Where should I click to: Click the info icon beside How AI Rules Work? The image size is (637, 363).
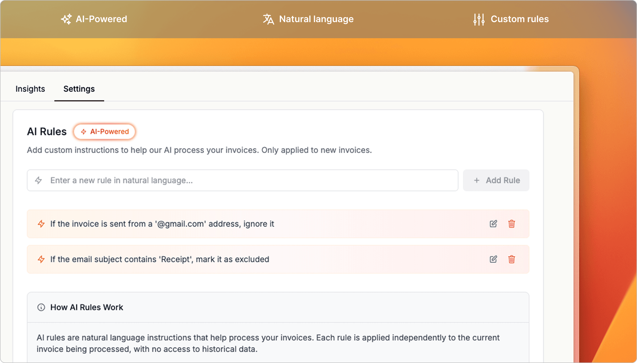pyautogui.click(x=42, y=307)
